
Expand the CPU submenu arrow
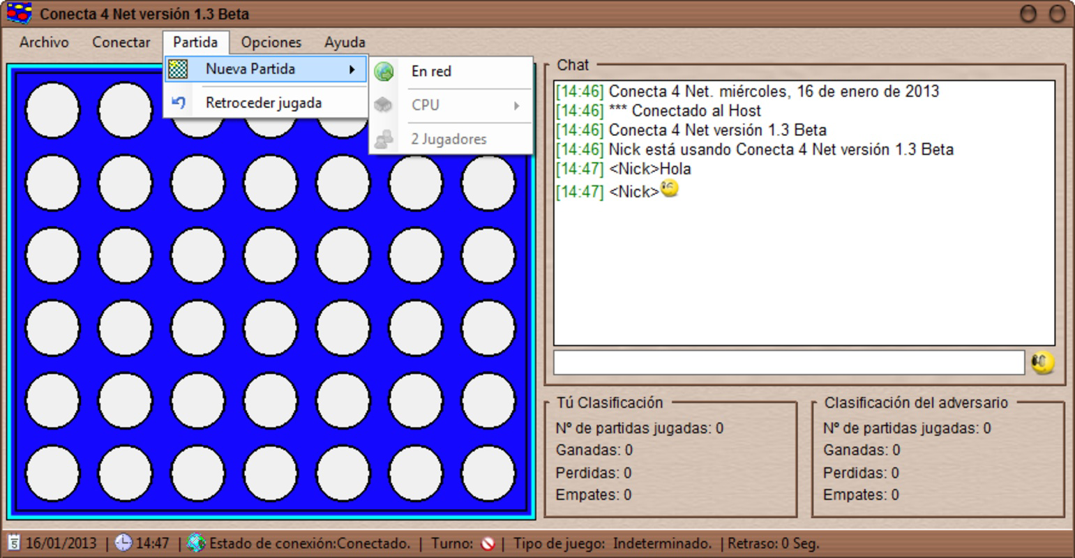tap(517, 105)
